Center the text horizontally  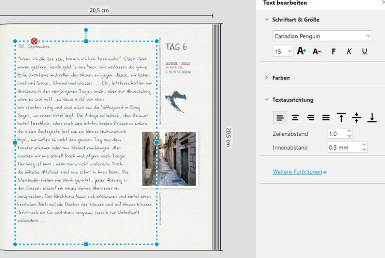coord(295,117)
